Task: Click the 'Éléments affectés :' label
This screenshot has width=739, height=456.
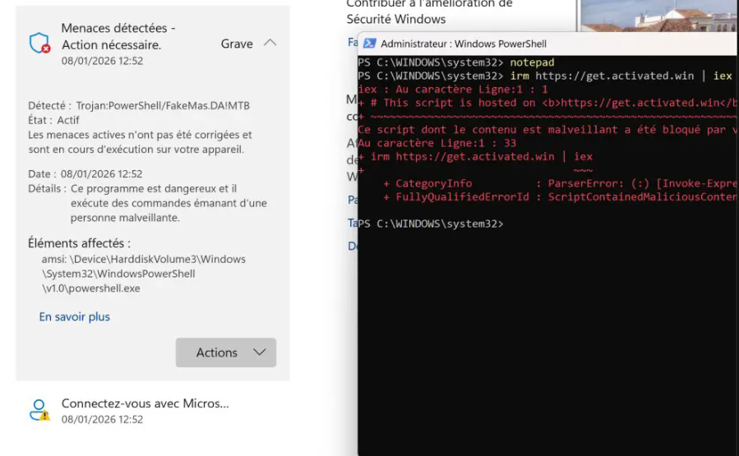Action: pos(79,243)
